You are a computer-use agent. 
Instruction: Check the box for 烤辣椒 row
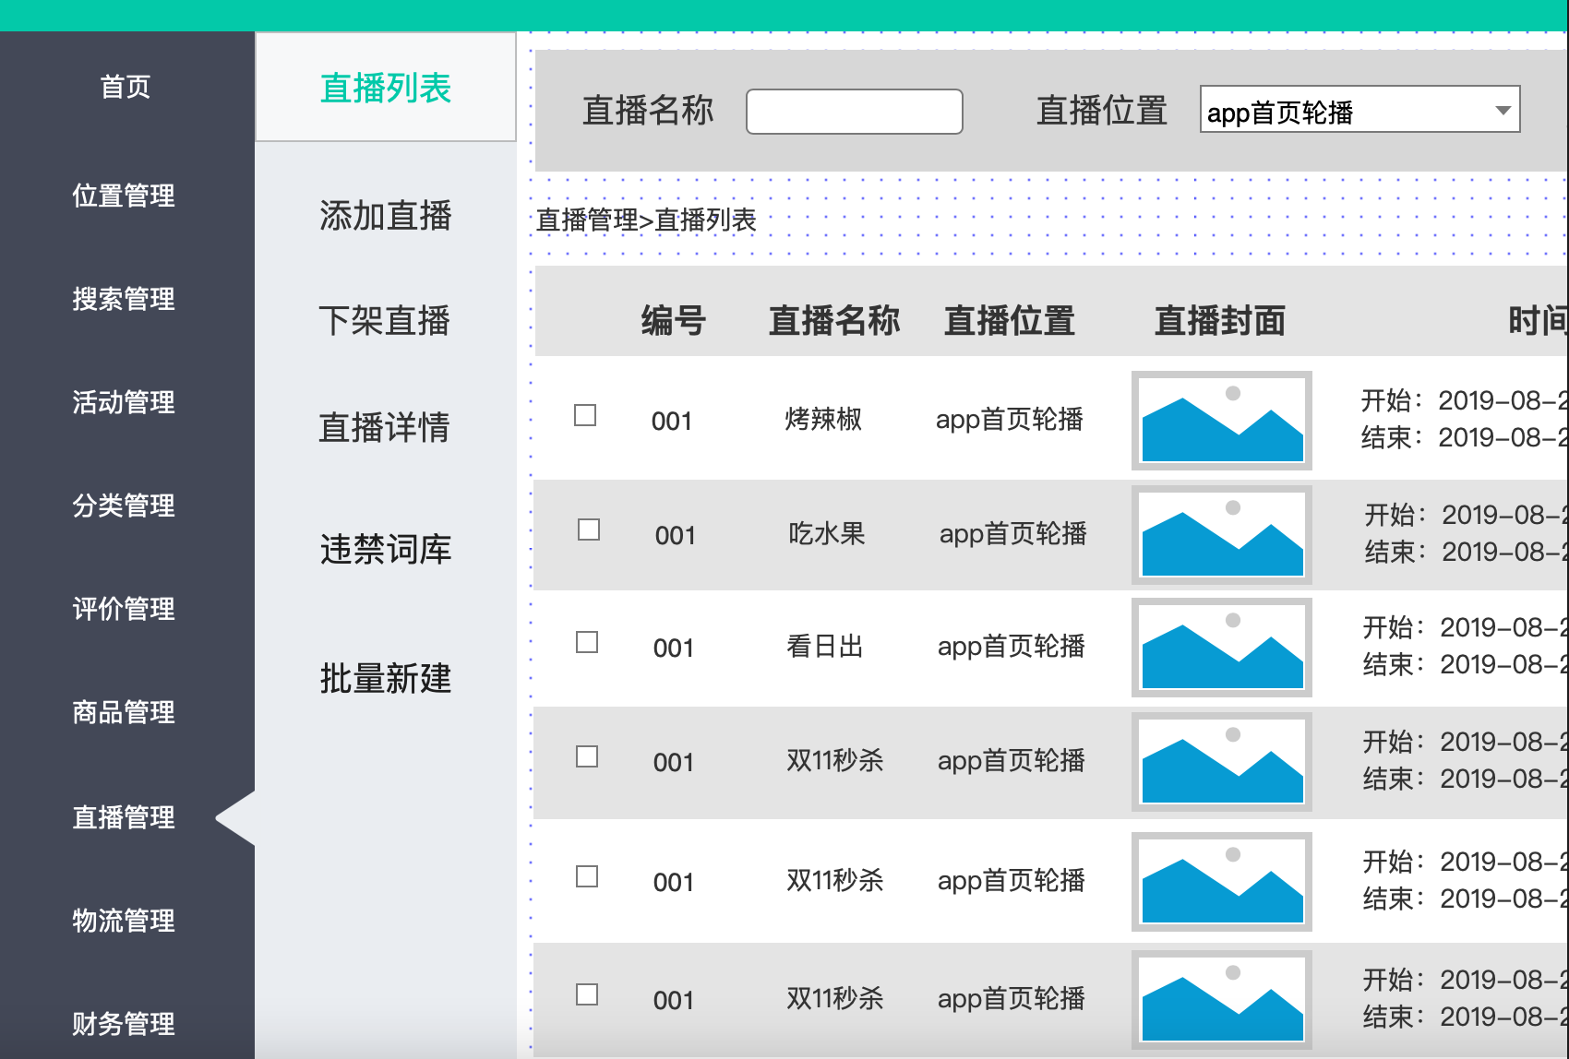[x=585, y=415]
